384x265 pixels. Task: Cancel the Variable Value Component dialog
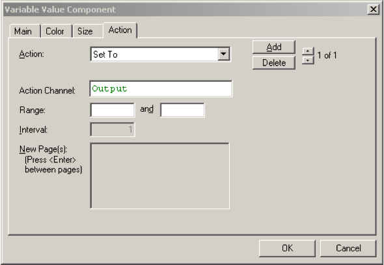pyautogui.click(x=348, y=248)
